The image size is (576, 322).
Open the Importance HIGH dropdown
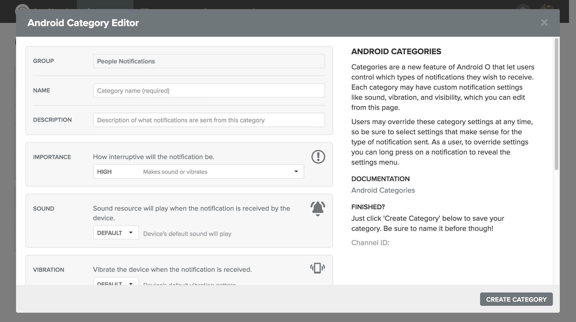(x=198, y=172)
